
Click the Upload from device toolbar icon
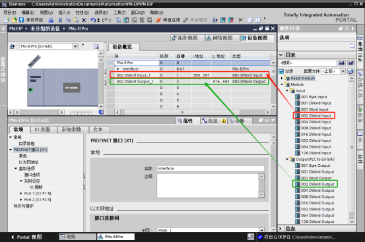tap(134, 20)
